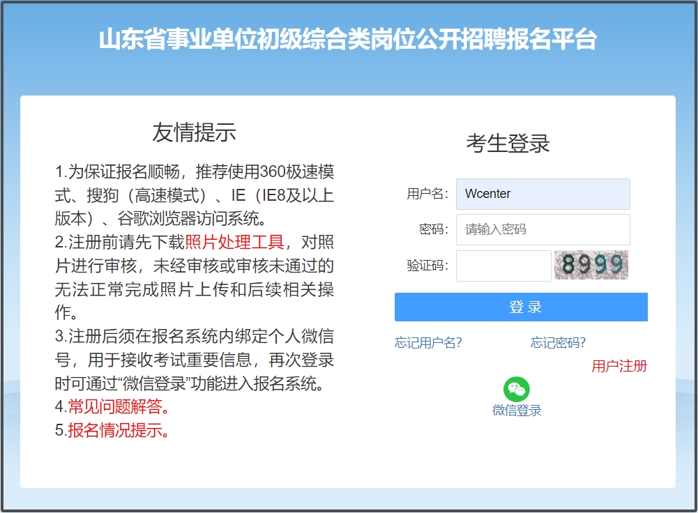Refresh the 8999 captcha image
Viewport: 698px width, 513px height.
591,265
